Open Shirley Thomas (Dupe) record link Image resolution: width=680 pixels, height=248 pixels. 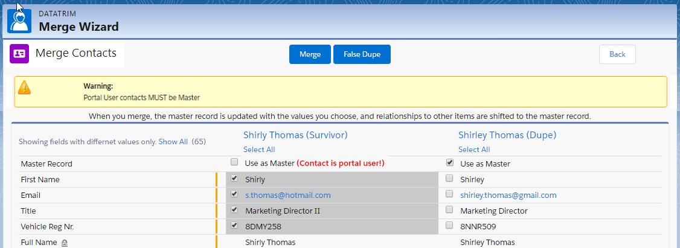tap(507, 135)
